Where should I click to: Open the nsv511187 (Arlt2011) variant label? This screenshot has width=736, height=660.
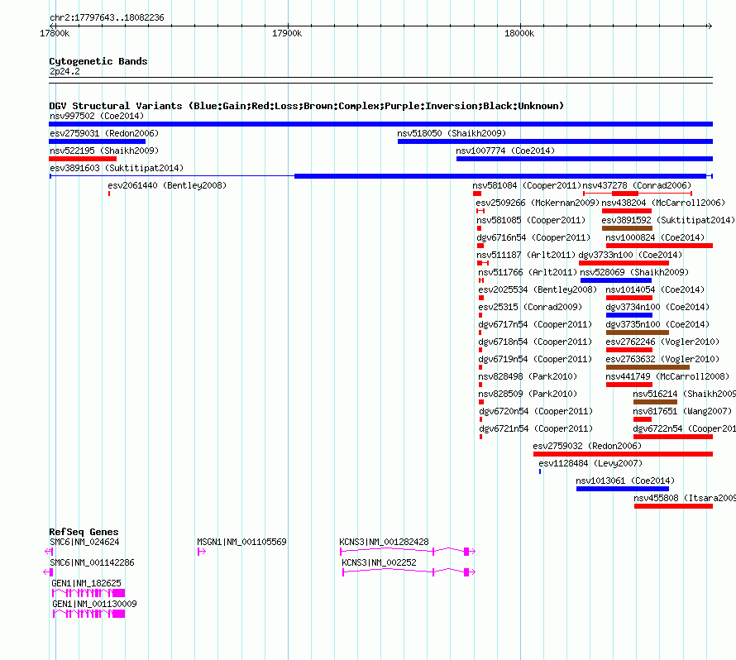coord(526,255)
